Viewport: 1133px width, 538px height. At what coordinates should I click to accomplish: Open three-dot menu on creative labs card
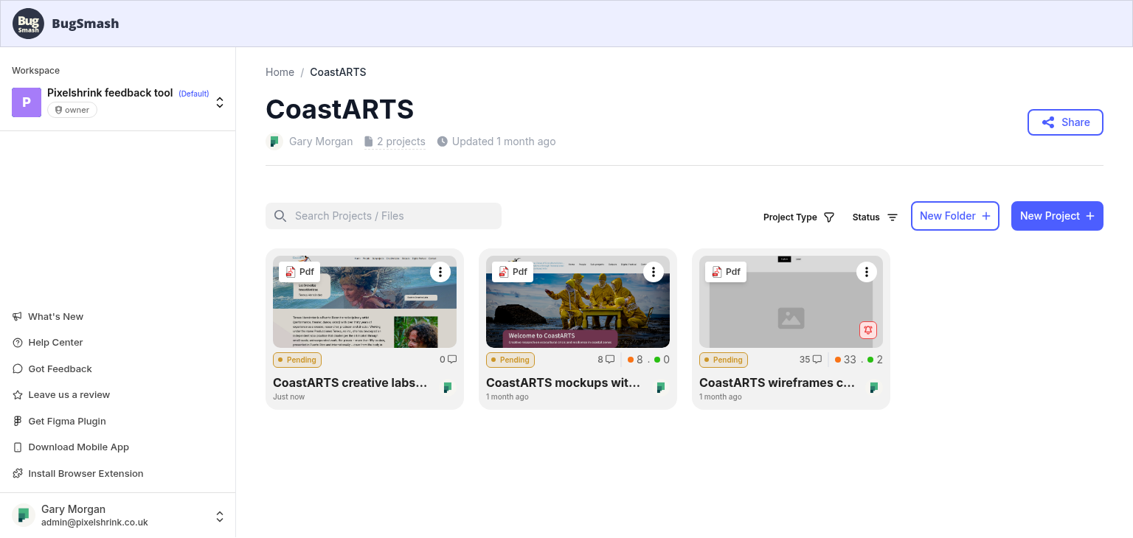tap(440, 272)
